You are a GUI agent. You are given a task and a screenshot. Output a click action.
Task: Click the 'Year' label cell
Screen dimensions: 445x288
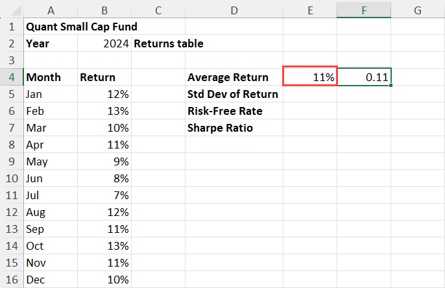tap(51, 43)
